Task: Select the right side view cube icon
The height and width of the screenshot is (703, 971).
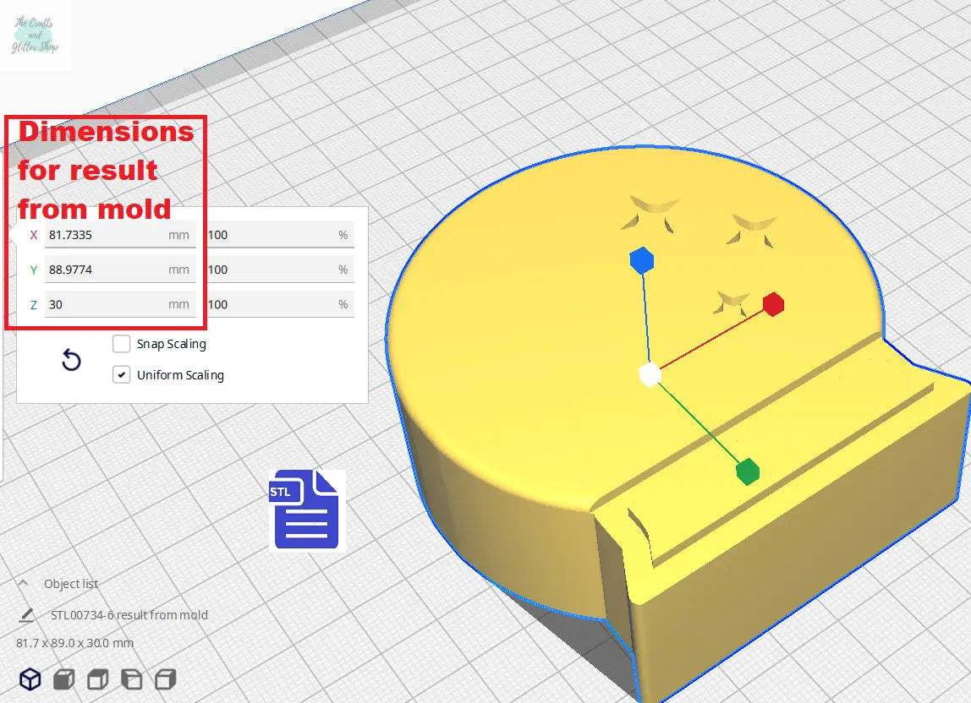Action: point(166,678)
